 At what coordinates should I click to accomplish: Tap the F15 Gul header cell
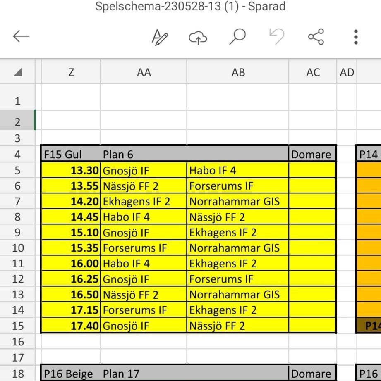(63, 155)
